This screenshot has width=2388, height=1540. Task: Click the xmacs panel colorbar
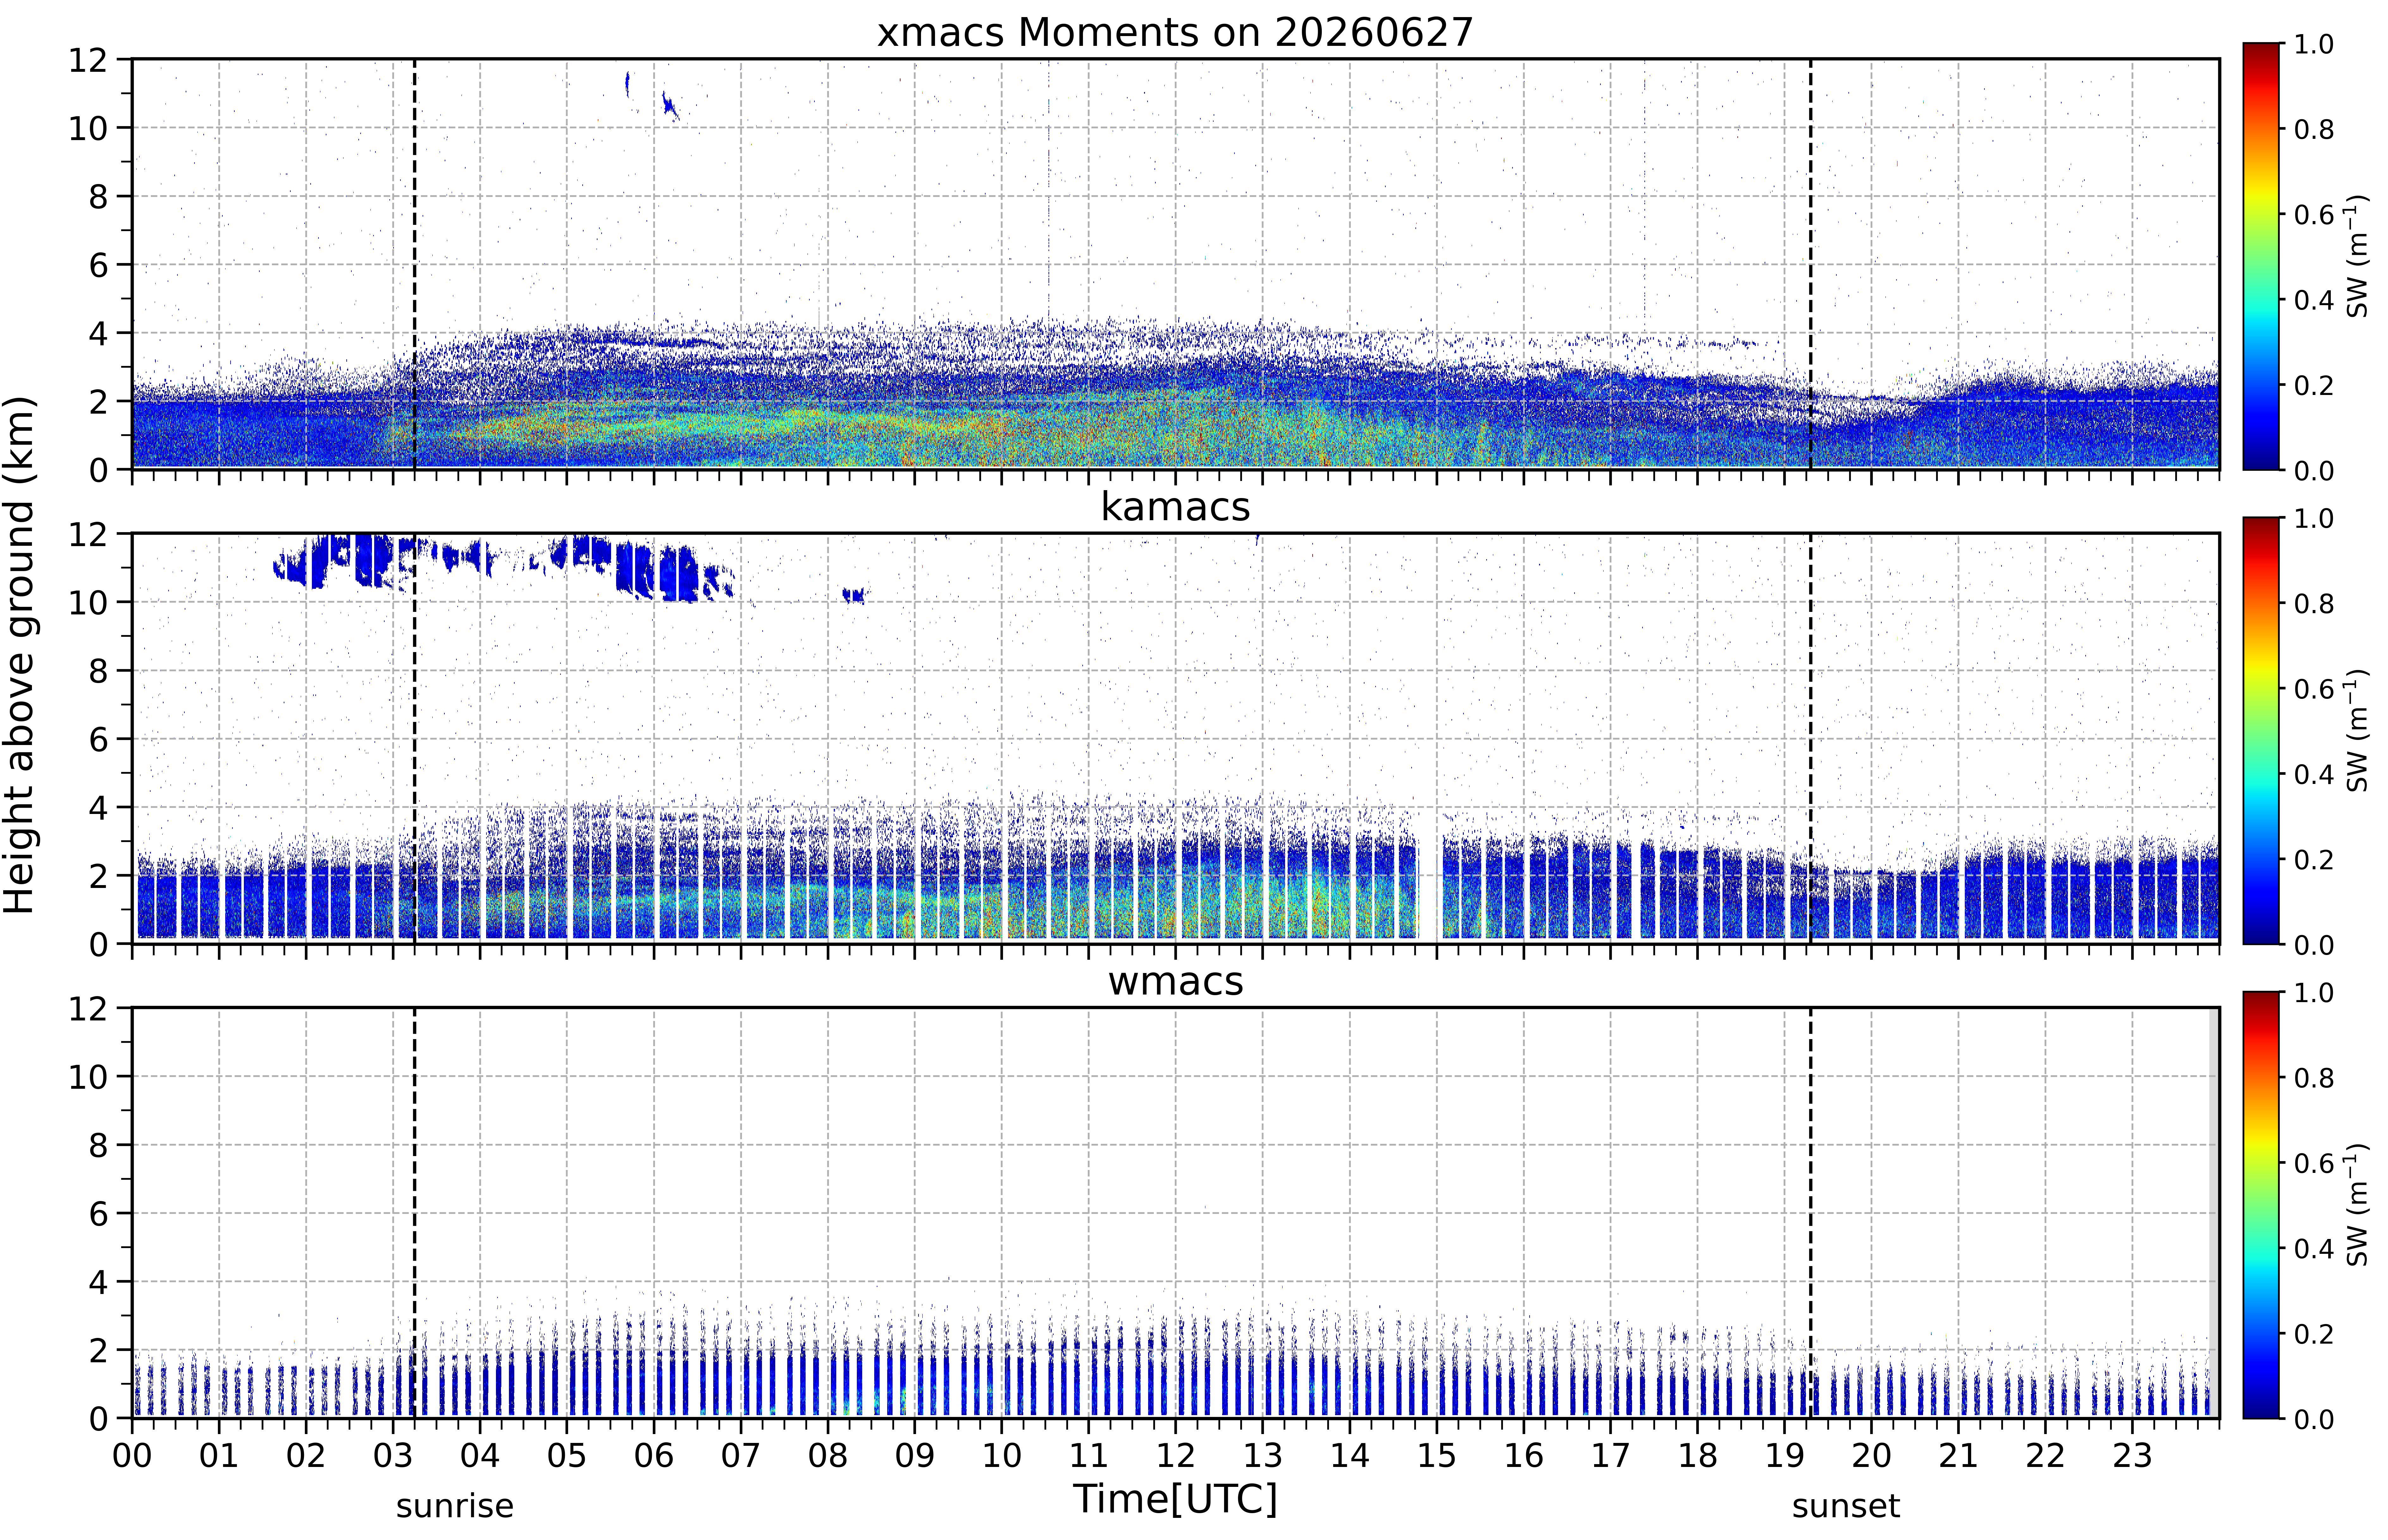coord(2261,256)
